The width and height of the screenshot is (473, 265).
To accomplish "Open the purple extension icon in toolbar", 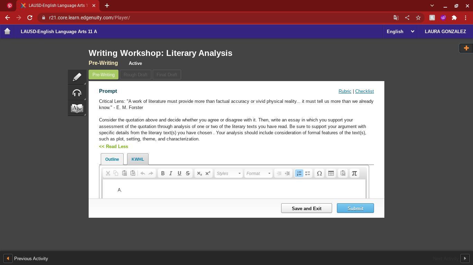I will (x=443, y=18).
